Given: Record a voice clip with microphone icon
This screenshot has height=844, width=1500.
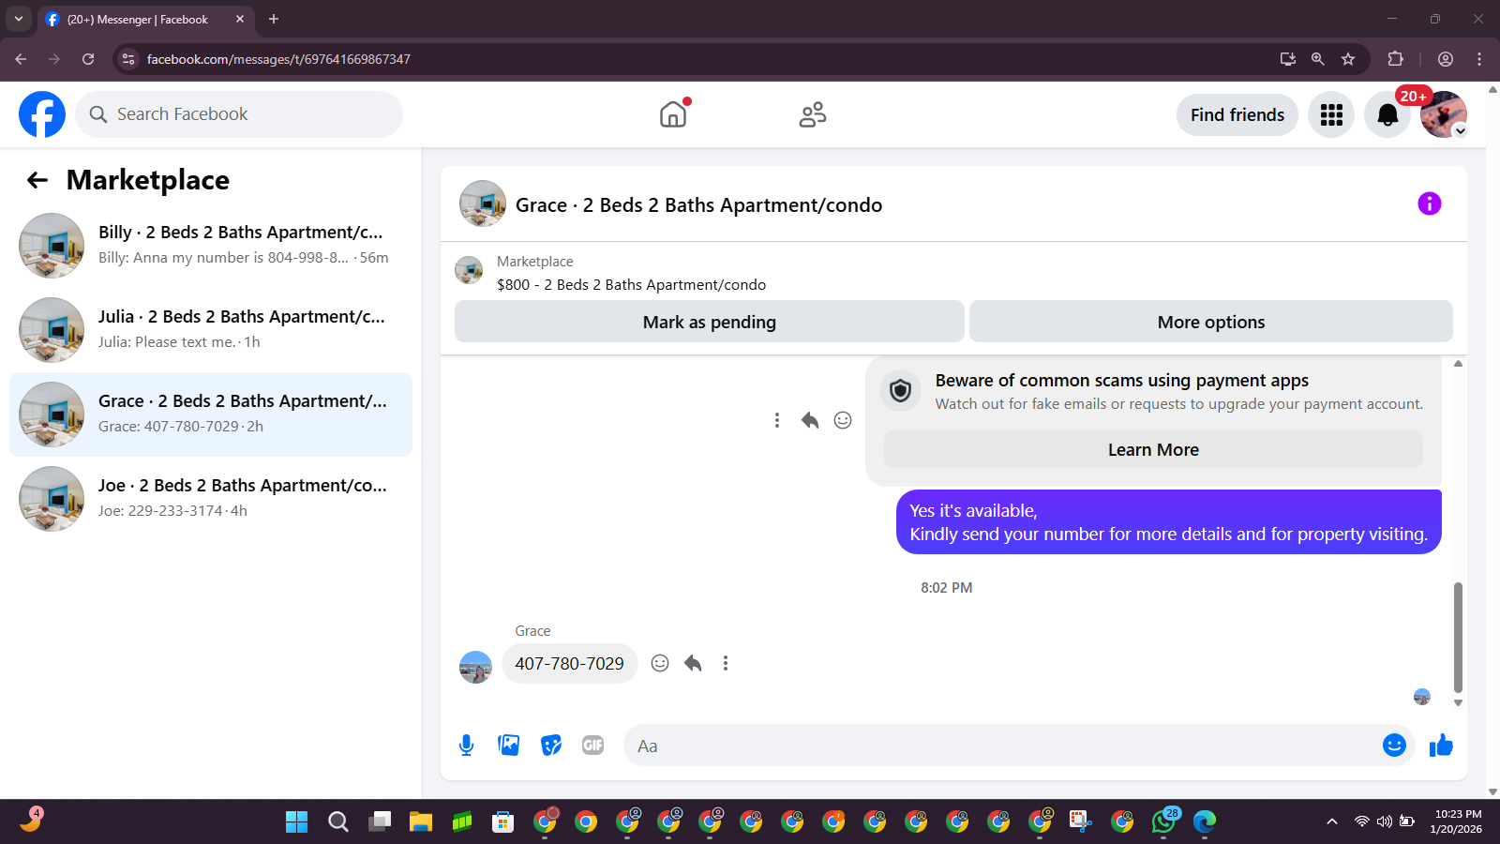Looking at the screenshot, I should click(x=466, y=746).
